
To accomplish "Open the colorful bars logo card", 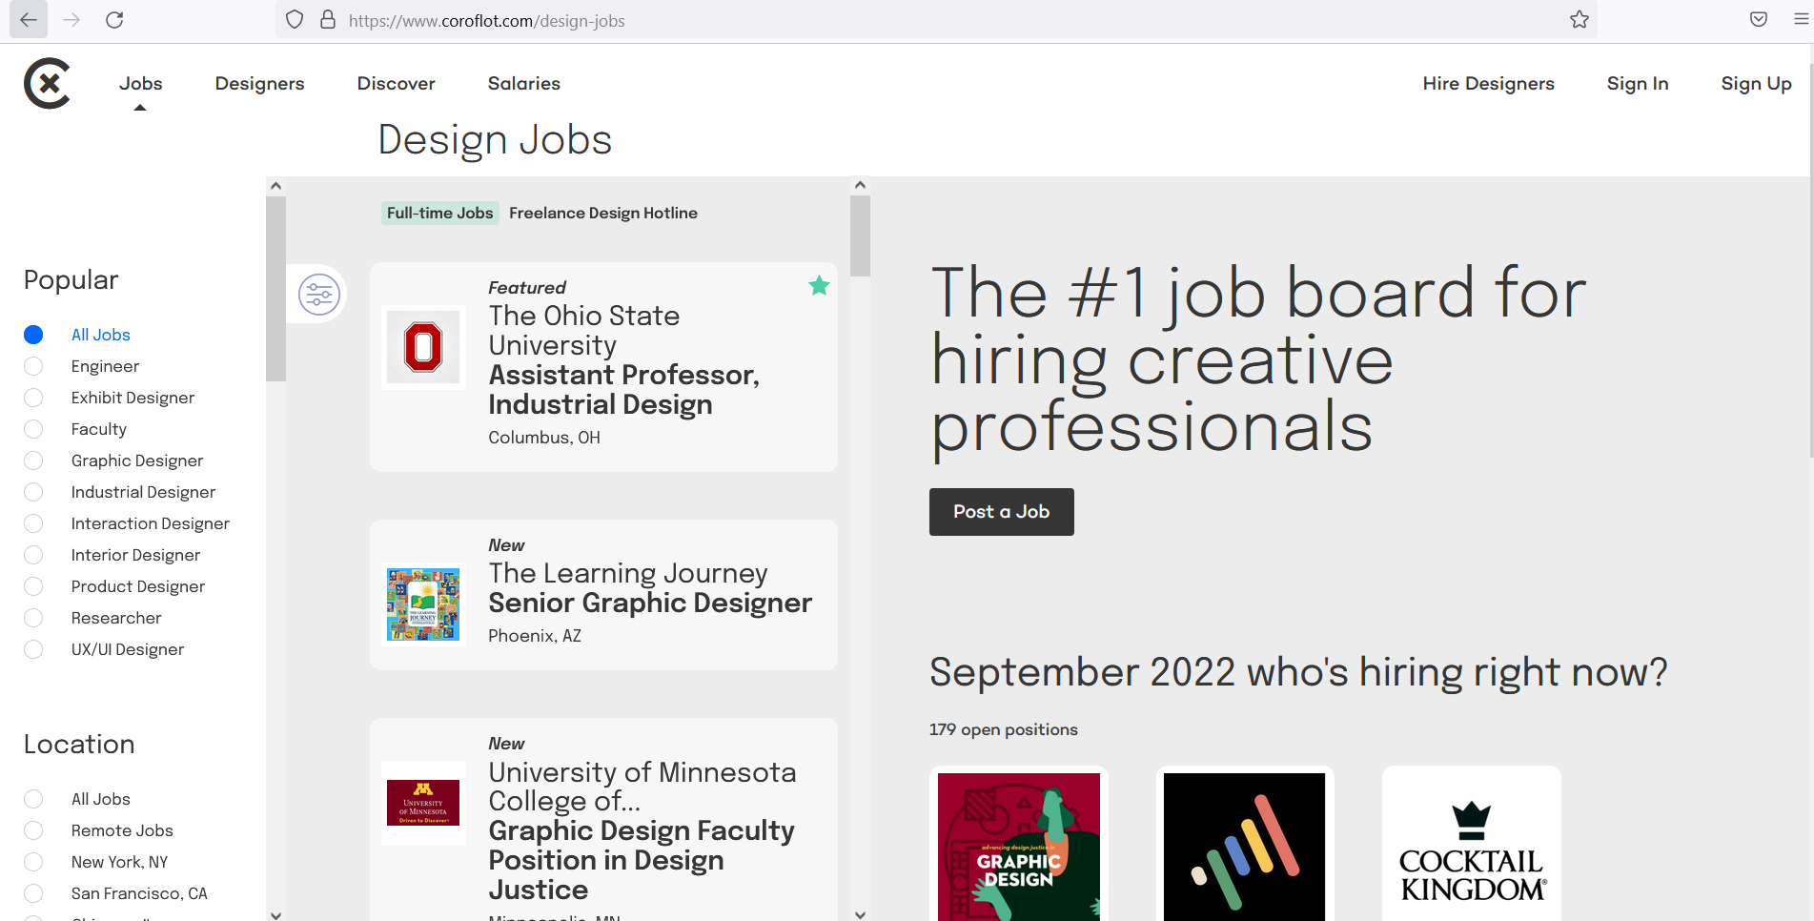I will pos(1245,846).
